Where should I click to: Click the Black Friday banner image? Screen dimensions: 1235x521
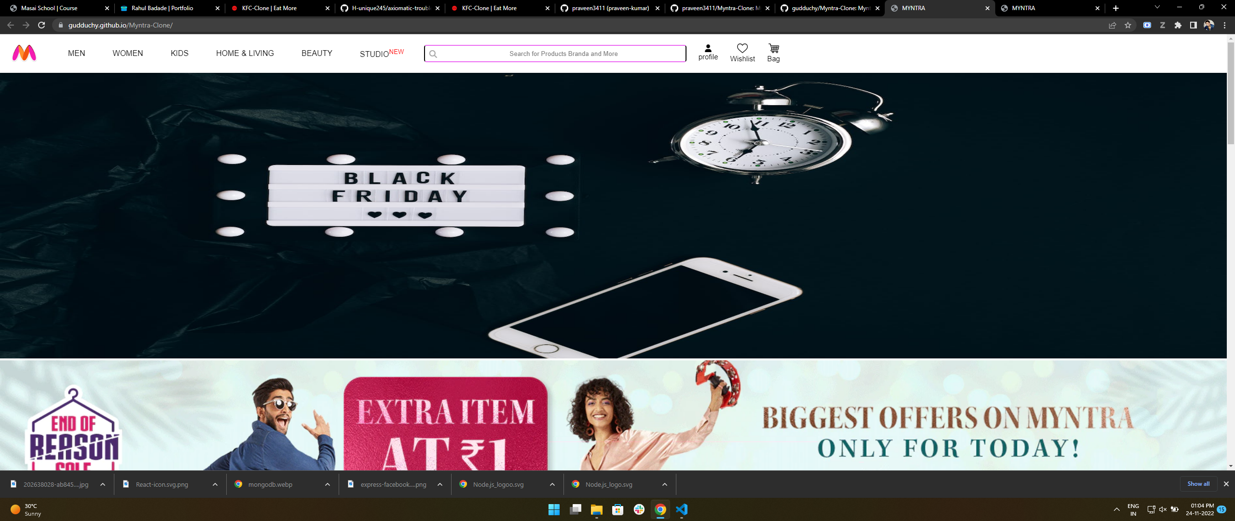point(613,216)
